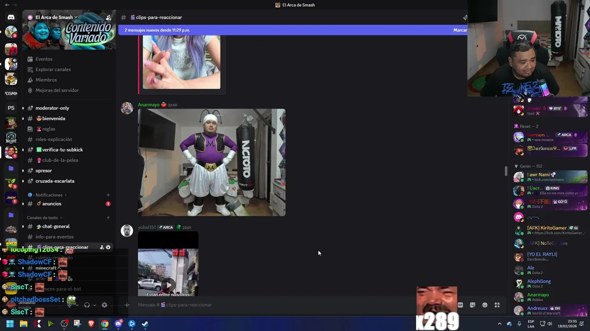Add channel to Canales de texto category
The height and width of the screenshot is (331, 590).
click(108, 218)
